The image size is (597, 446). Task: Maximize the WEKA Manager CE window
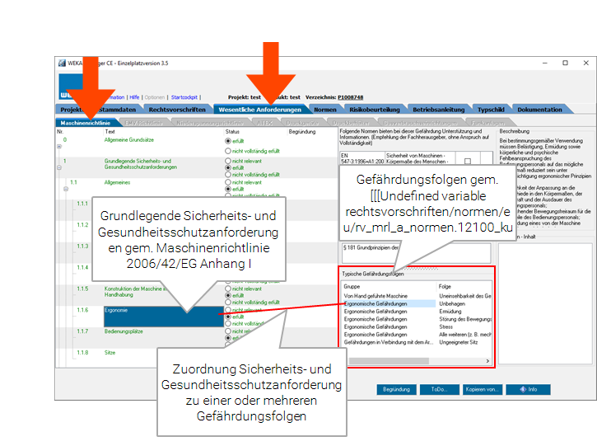click(x=565, y=63)
